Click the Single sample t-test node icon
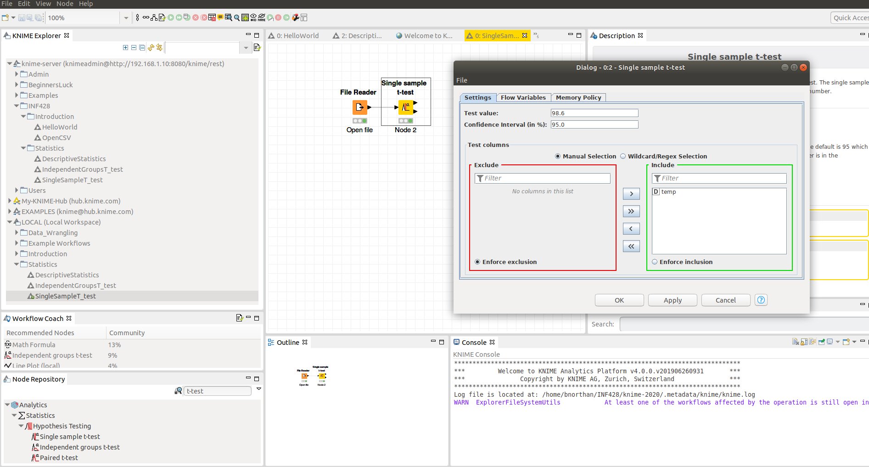Screen dimensions: 869x467 point(406,107)
